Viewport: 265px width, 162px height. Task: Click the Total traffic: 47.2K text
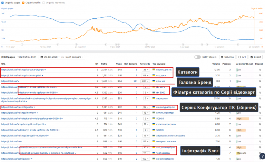(x=27, y=57)
